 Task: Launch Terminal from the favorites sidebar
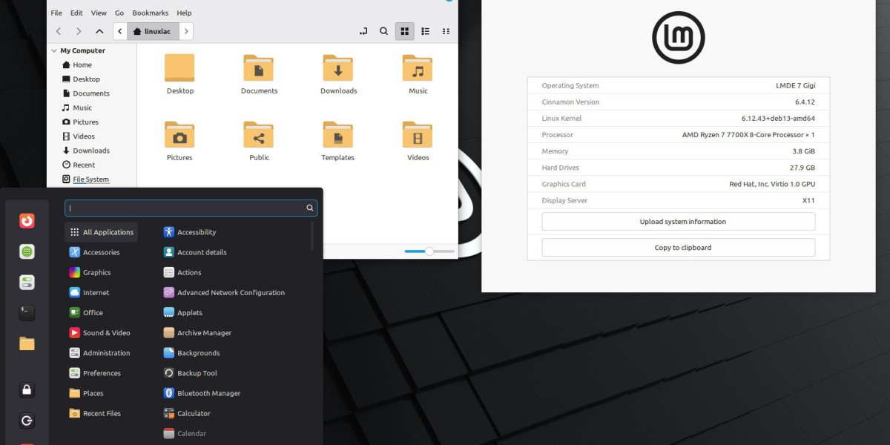pos(27,313)
